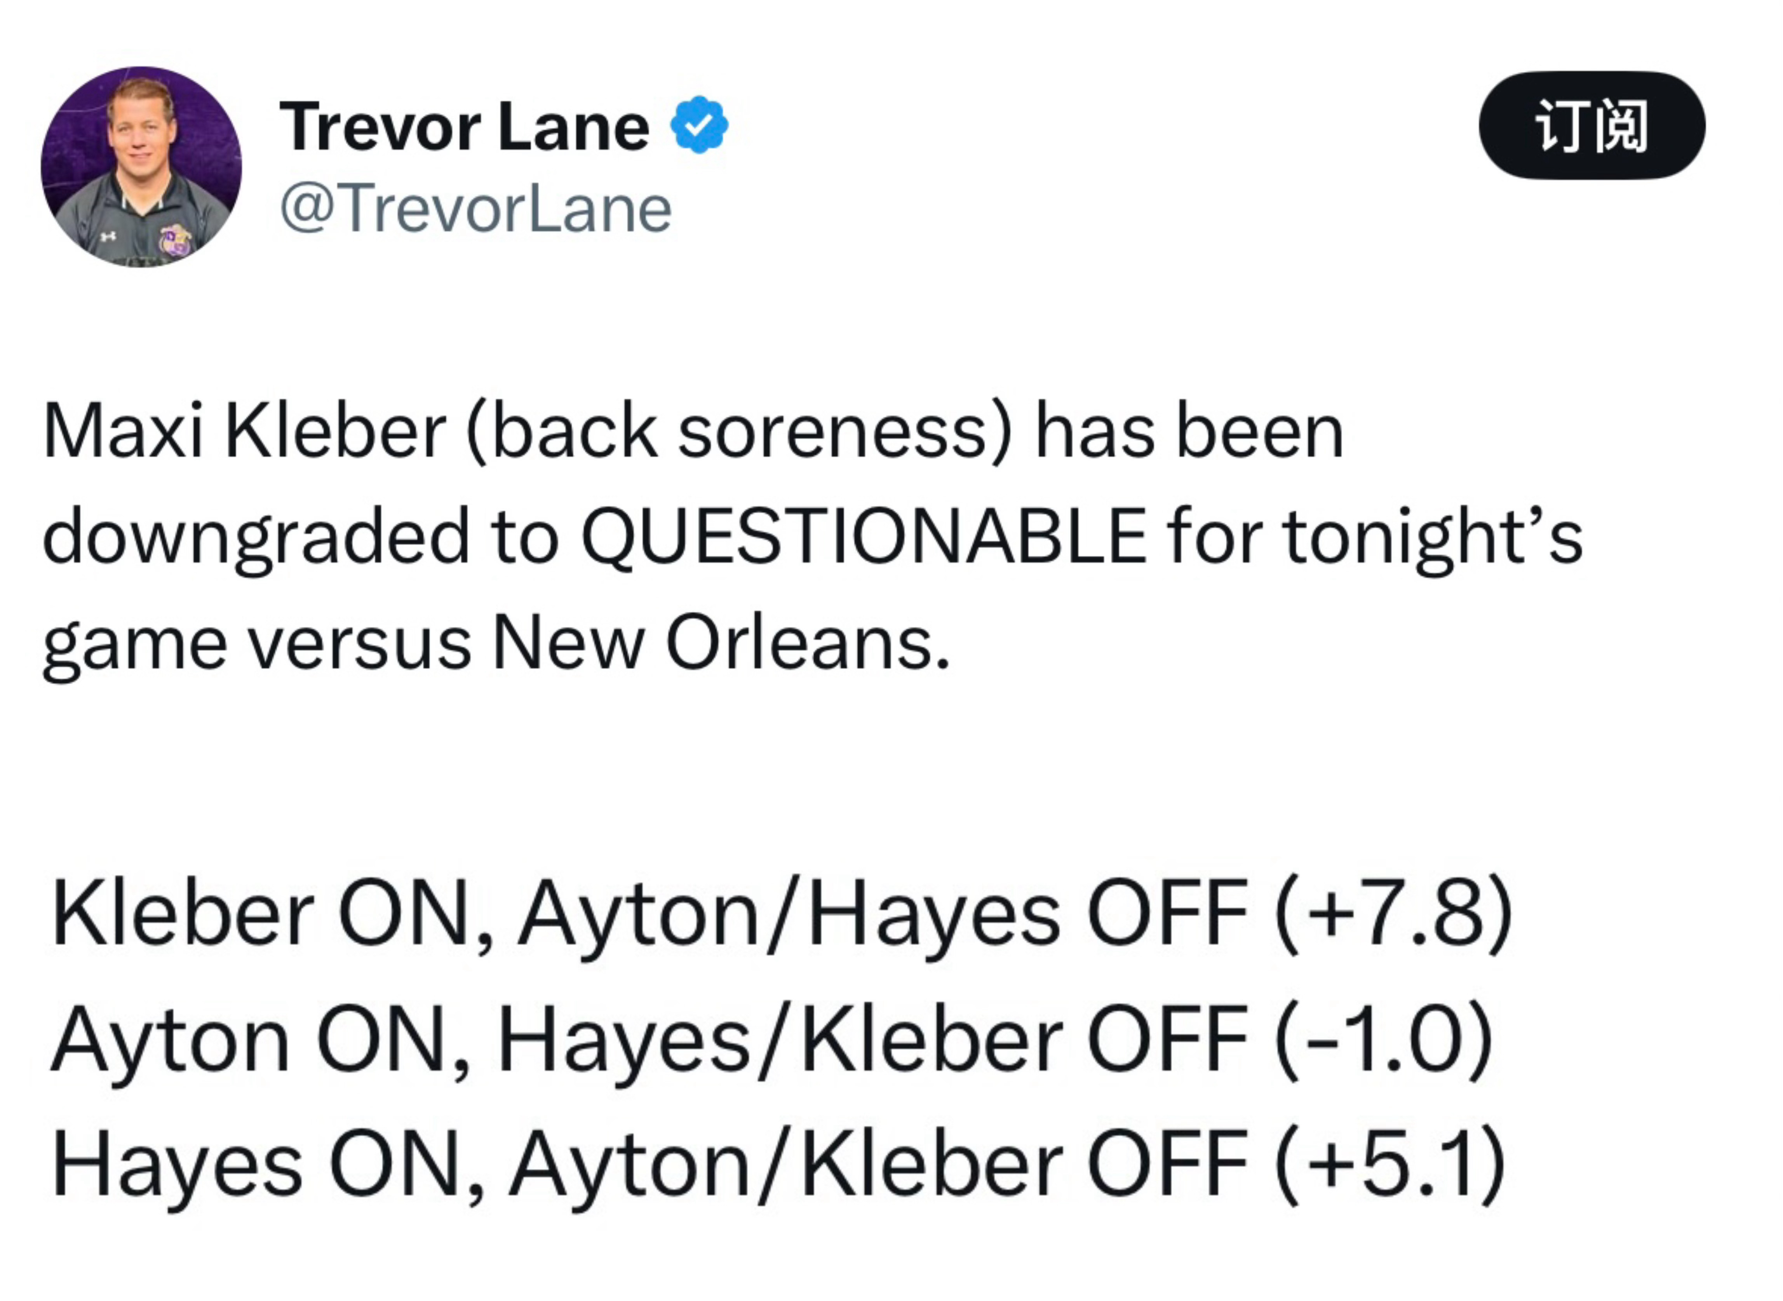Click the (+5.1) rating value

1390,1163
